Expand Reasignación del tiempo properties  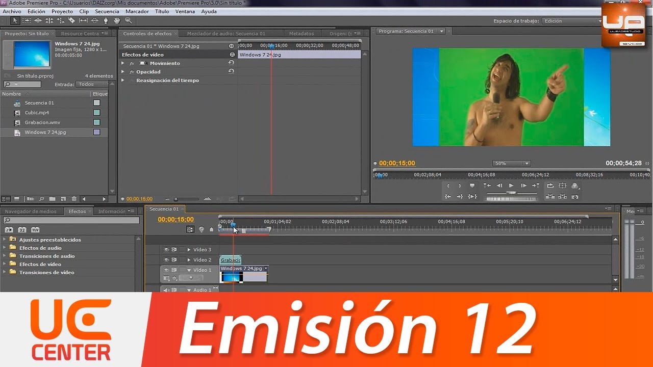[122, 81]
